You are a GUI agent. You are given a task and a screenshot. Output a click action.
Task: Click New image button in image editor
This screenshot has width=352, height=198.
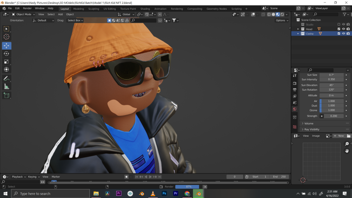[x=339, y=136]
